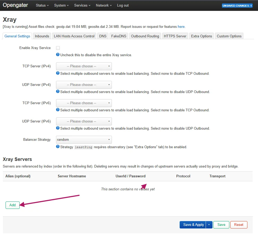Open the TCP Server (IPv6) dropdown
This screenshot has height=246, width=258.
tap(84, 103)
